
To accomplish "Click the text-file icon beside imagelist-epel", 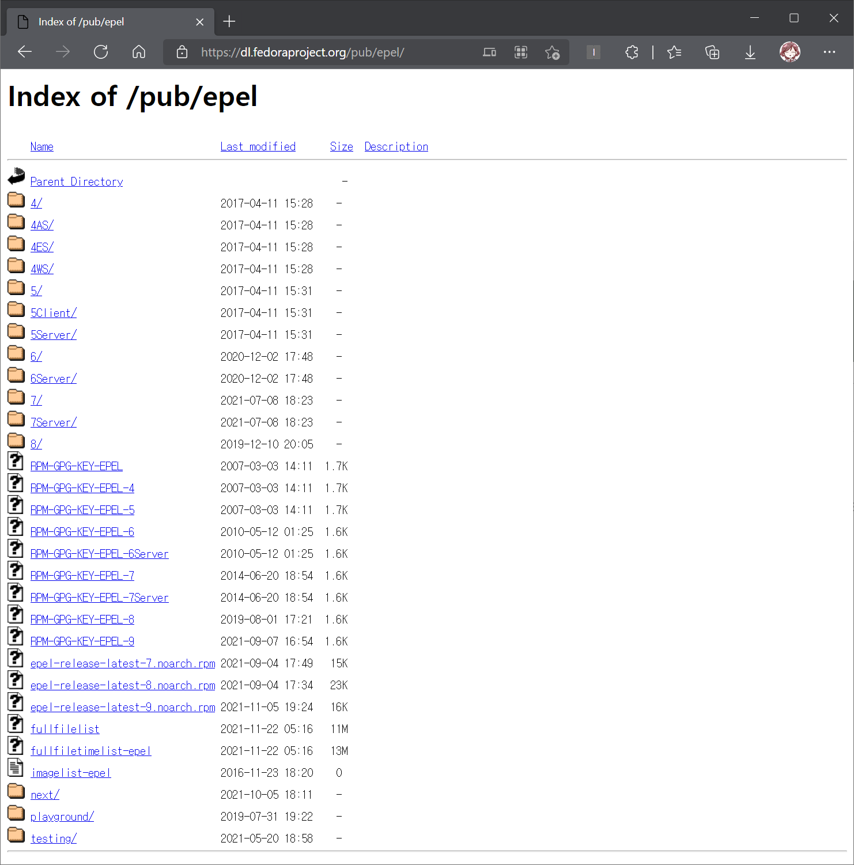I will coord(16,768).
